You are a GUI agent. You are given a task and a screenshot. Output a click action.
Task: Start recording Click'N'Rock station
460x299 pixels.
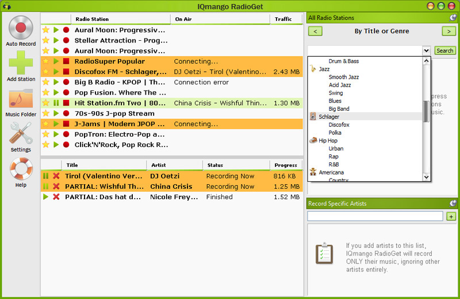click(66, 145)
